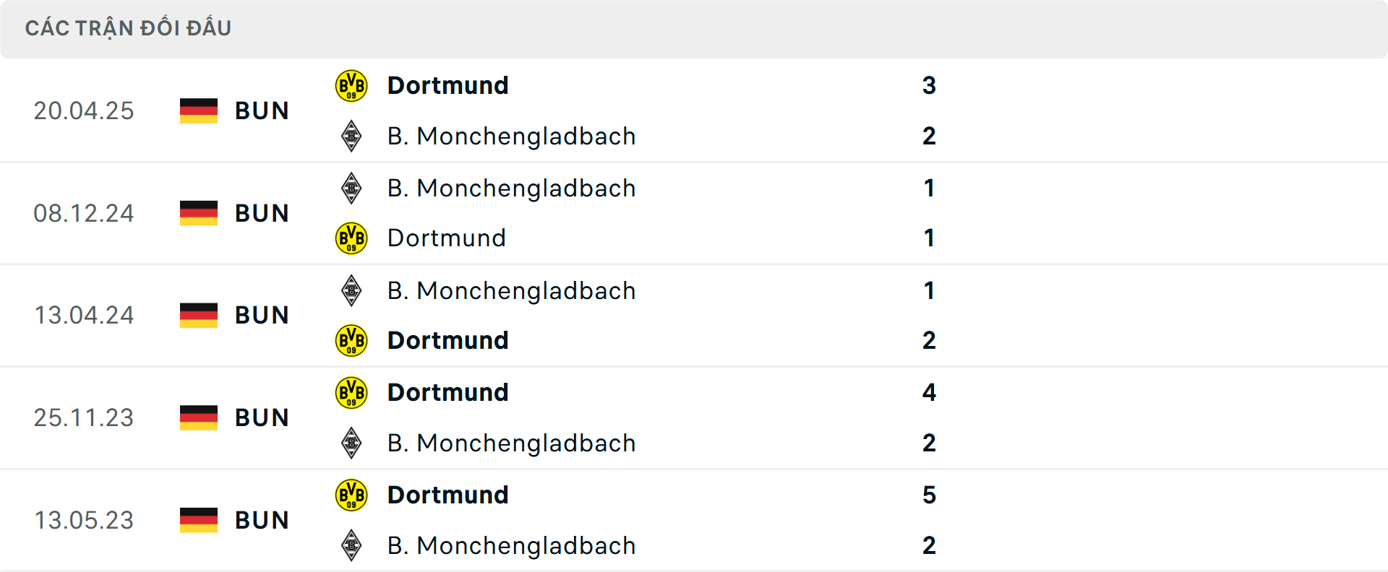Click the score 2 next to Monchengladbach in top match
The height and width of the screenshot is (572, 1388).
pos(929,136)
